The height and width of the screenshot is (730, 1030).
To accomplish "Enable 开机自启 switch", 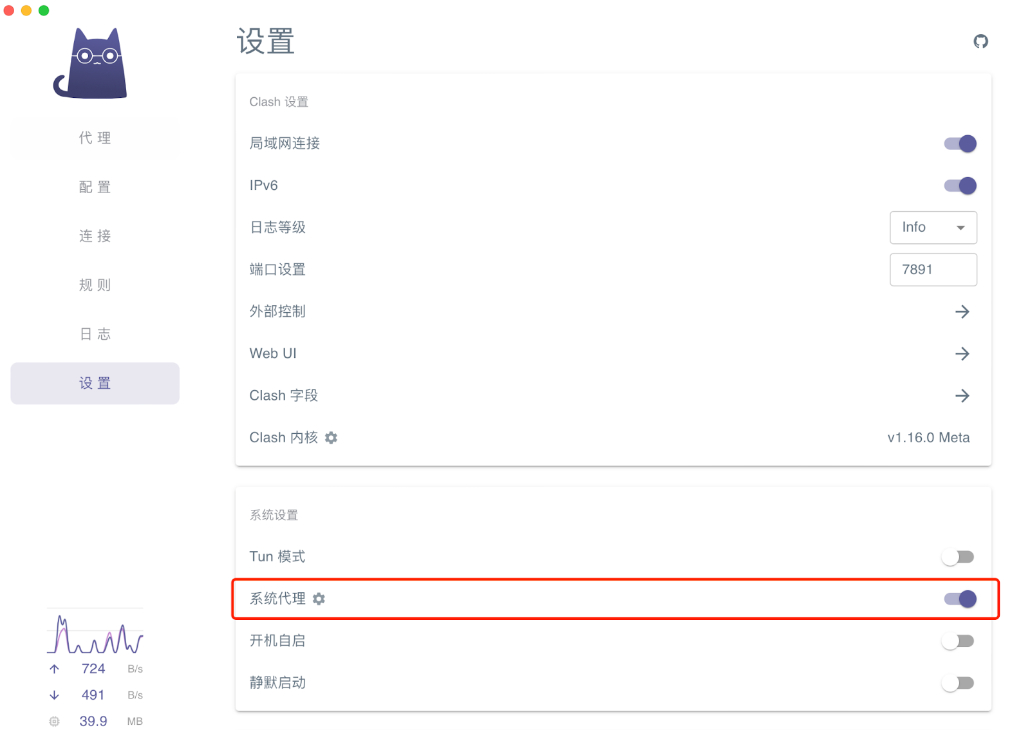I will click(958, 641).
